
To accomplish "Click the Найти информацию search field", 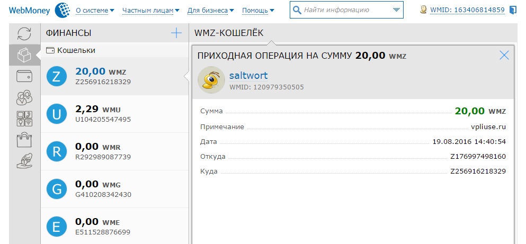I will [346, 10].
